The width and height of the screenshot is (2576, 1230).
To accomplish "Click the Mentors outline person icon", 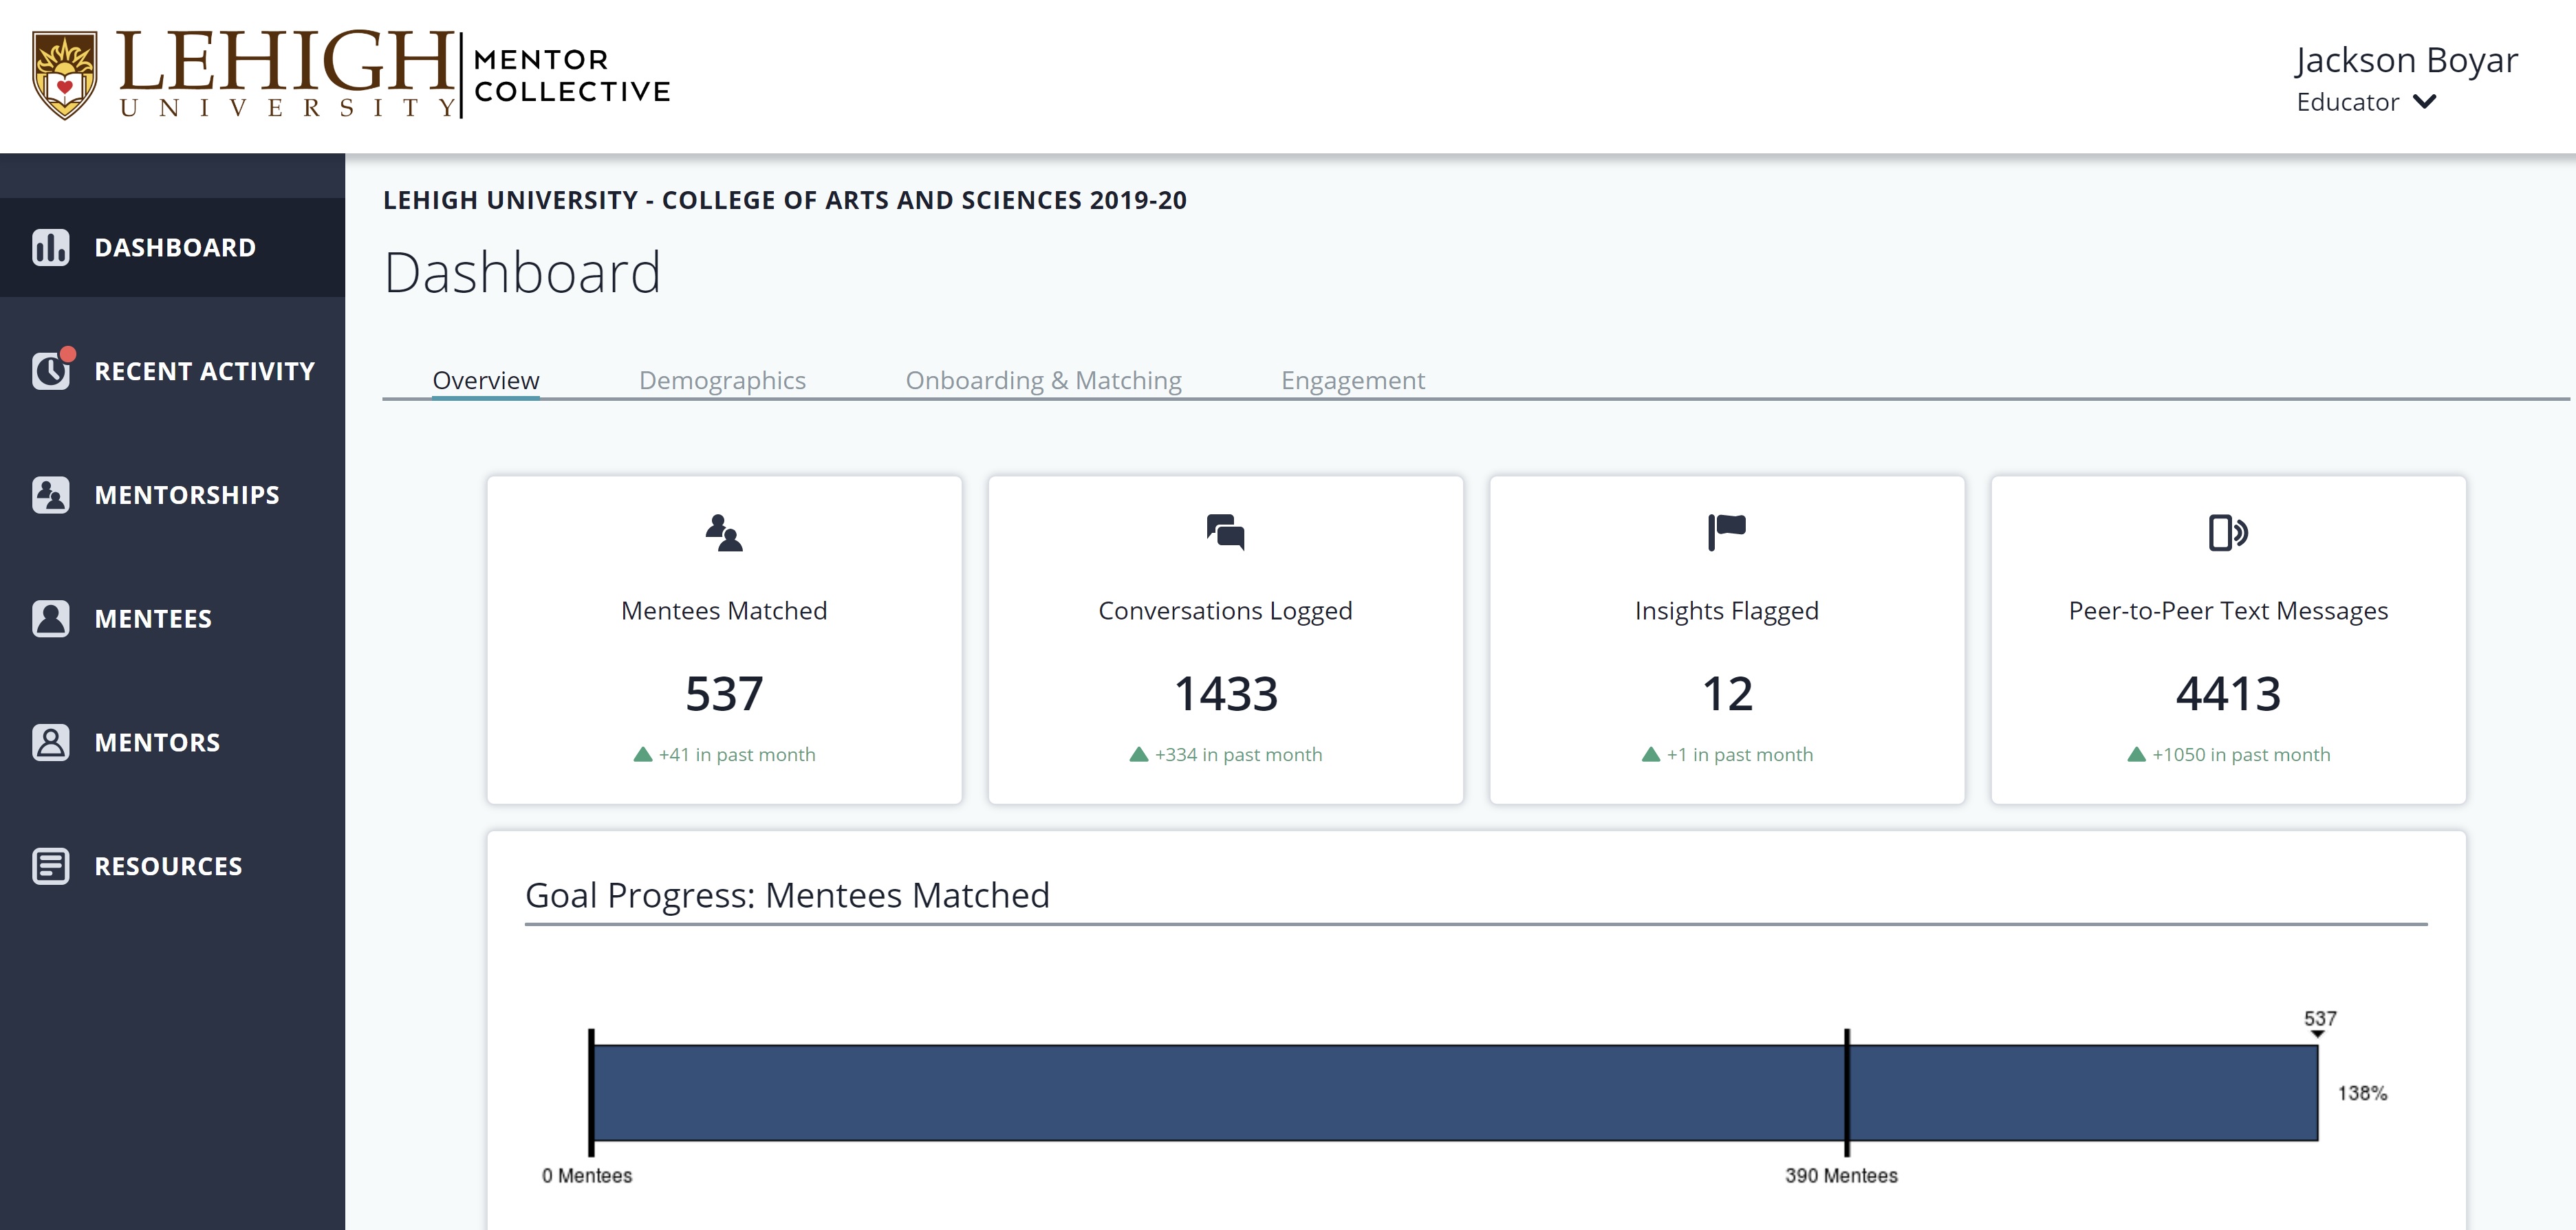I will 50,743.
